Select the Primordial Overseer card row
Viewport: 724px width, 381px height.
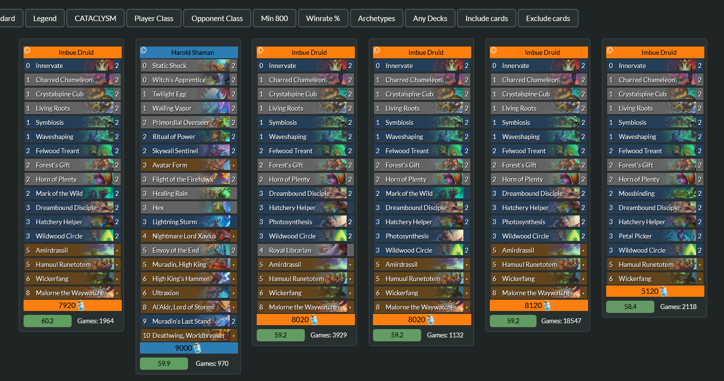pos(189,122)
